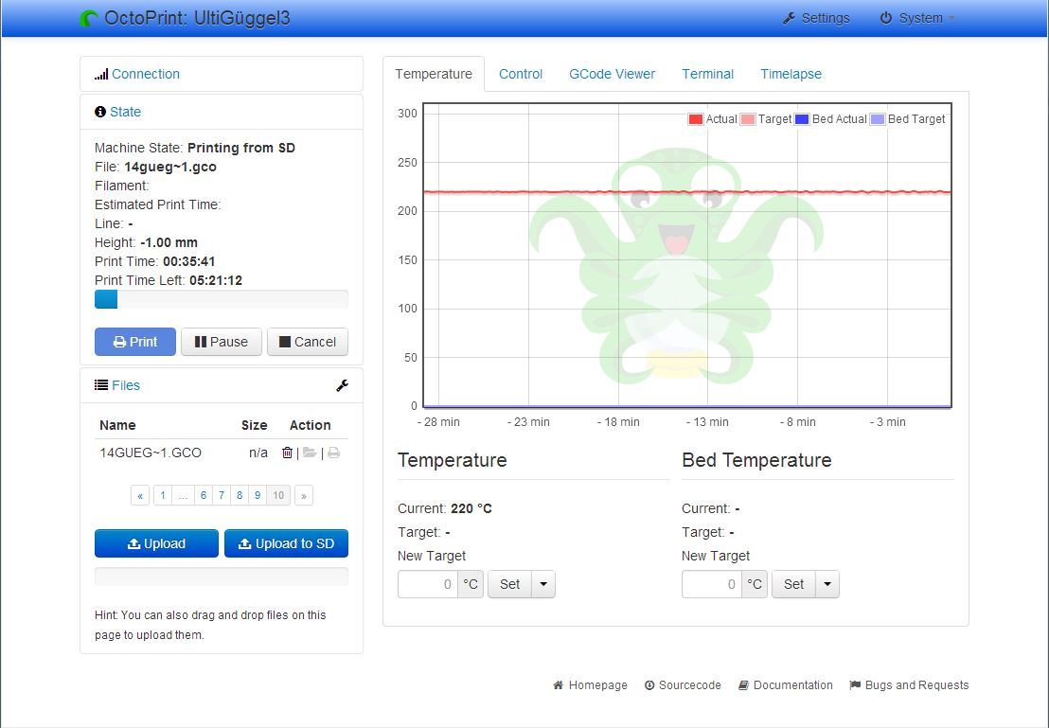Select files page 10
1049x728 pixels.
278,495
